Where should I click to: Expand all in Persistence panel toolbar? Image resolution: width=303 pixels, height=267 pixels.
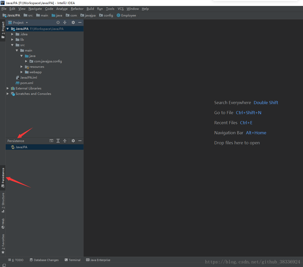pyautogui.click(x=58, y=141)
